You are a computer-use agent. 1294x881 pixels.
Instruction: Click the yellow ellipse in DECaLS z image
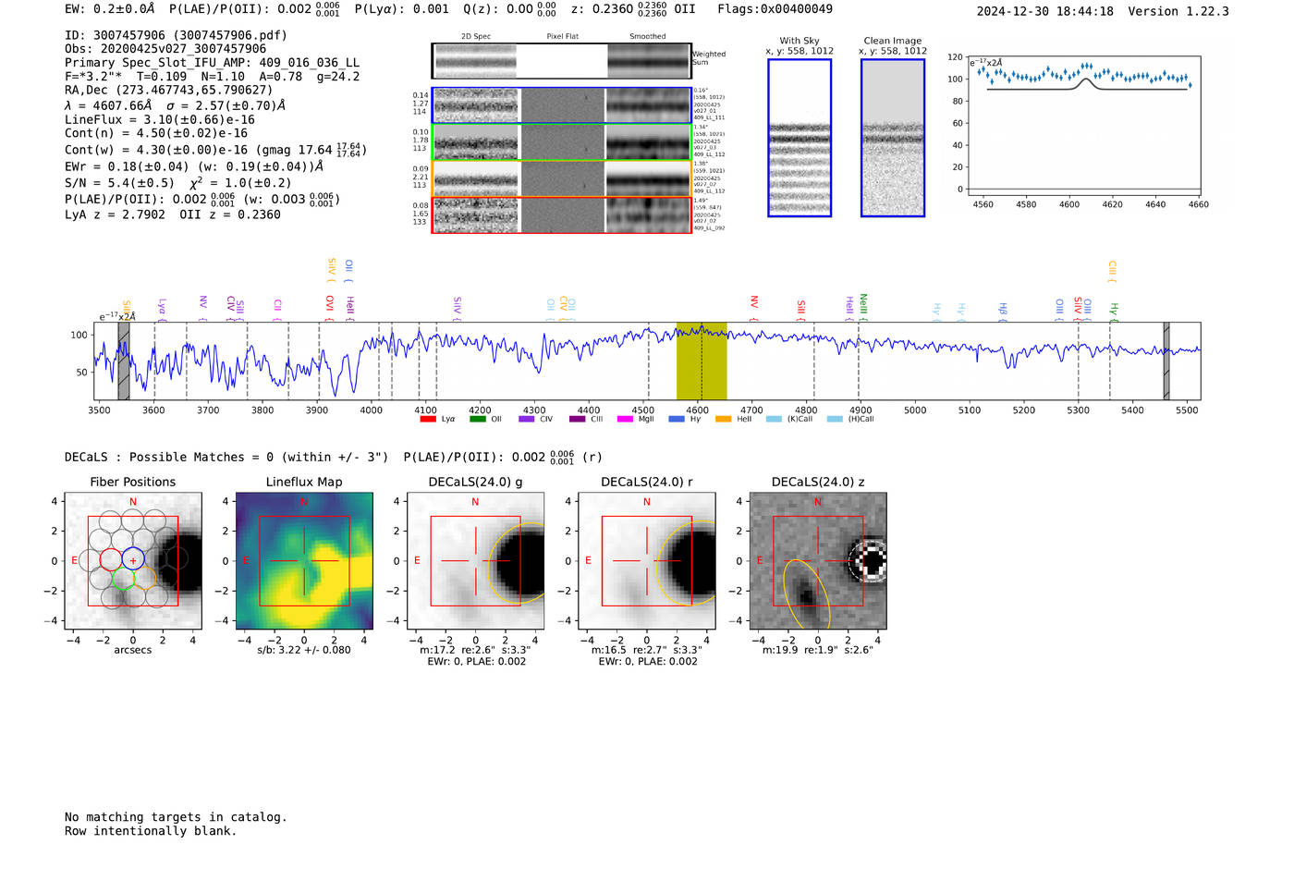[x=807, y=595]
